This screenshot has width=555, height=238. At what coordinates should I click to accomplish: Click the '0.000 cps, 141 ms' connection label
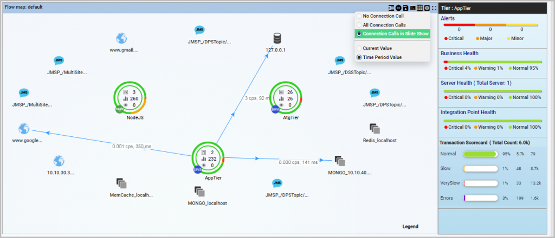point(298,162)
